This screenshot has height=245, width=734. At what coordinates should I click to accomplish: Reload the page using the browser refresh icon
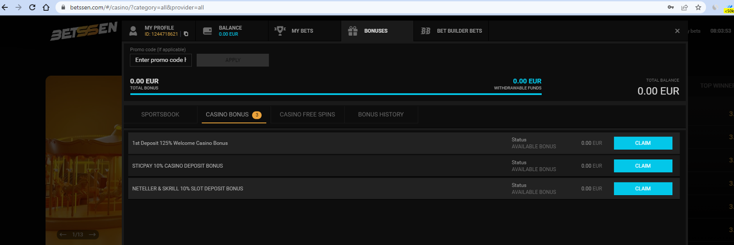click(32, 7)
